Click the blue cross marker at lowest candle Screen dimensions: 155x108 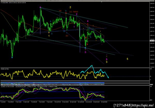point(12,57)
